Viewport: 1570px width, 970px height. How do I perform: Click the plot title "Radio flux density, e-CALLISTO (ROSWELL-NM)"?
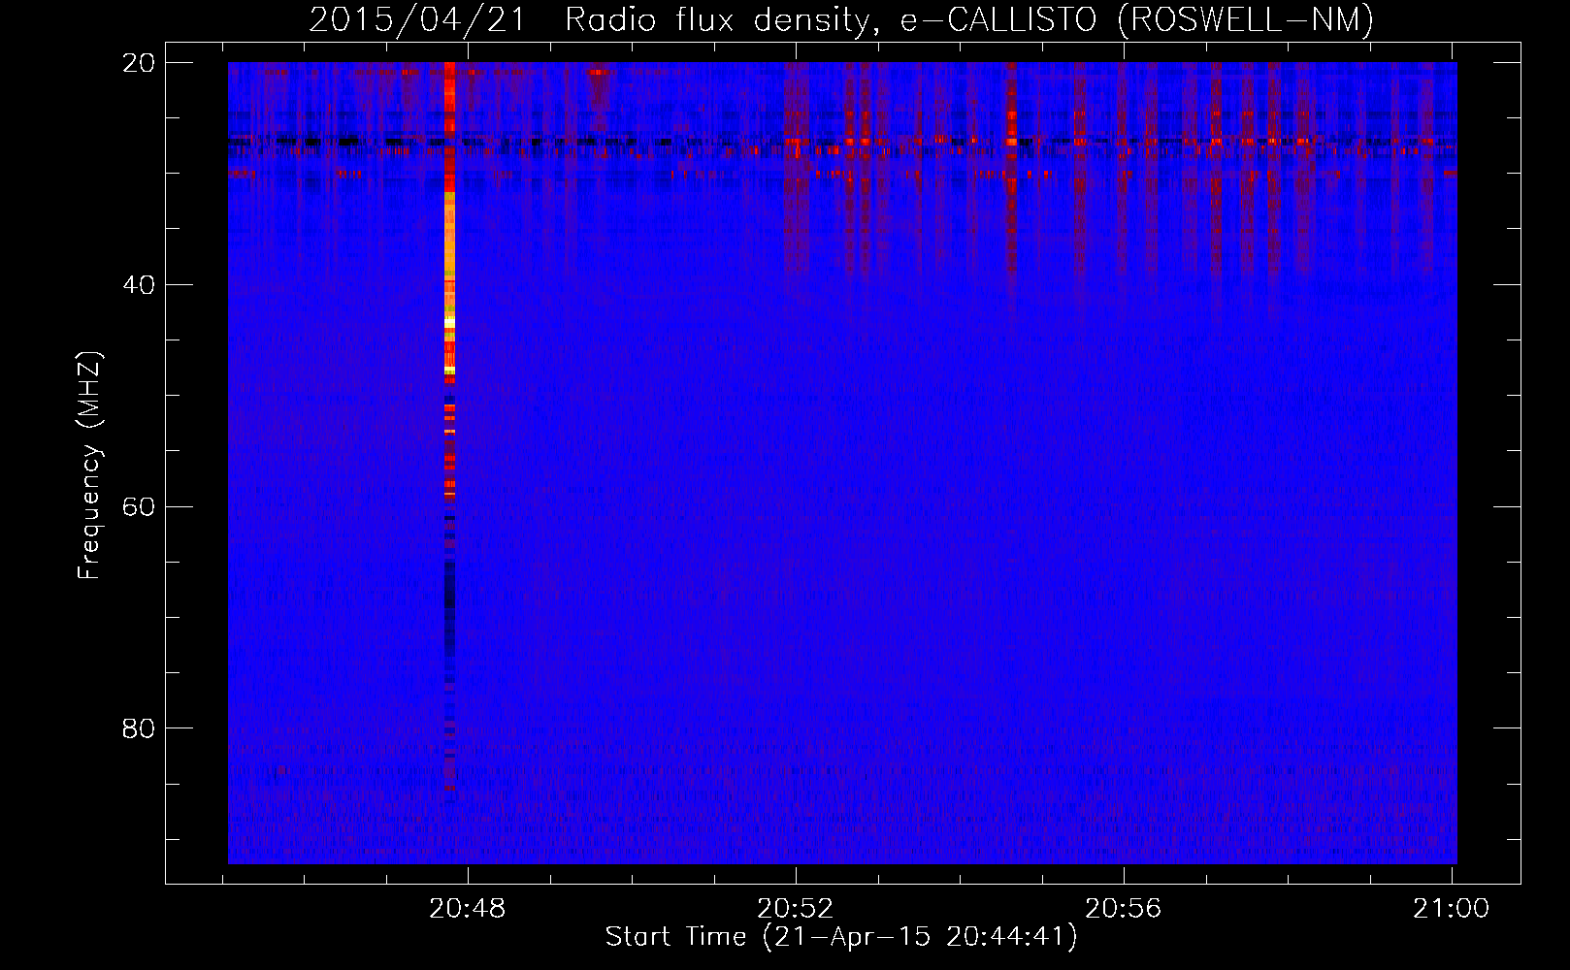[969, 19]
